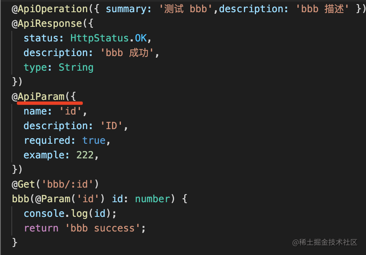
Task: Click the underlined ApiParam decorator
Action: coord(41,97)
